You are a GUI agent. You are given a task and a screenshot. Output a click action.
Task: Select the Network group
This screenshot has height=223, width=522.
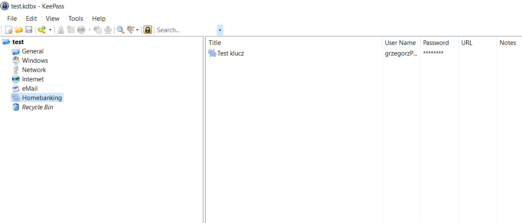(34, 70)
